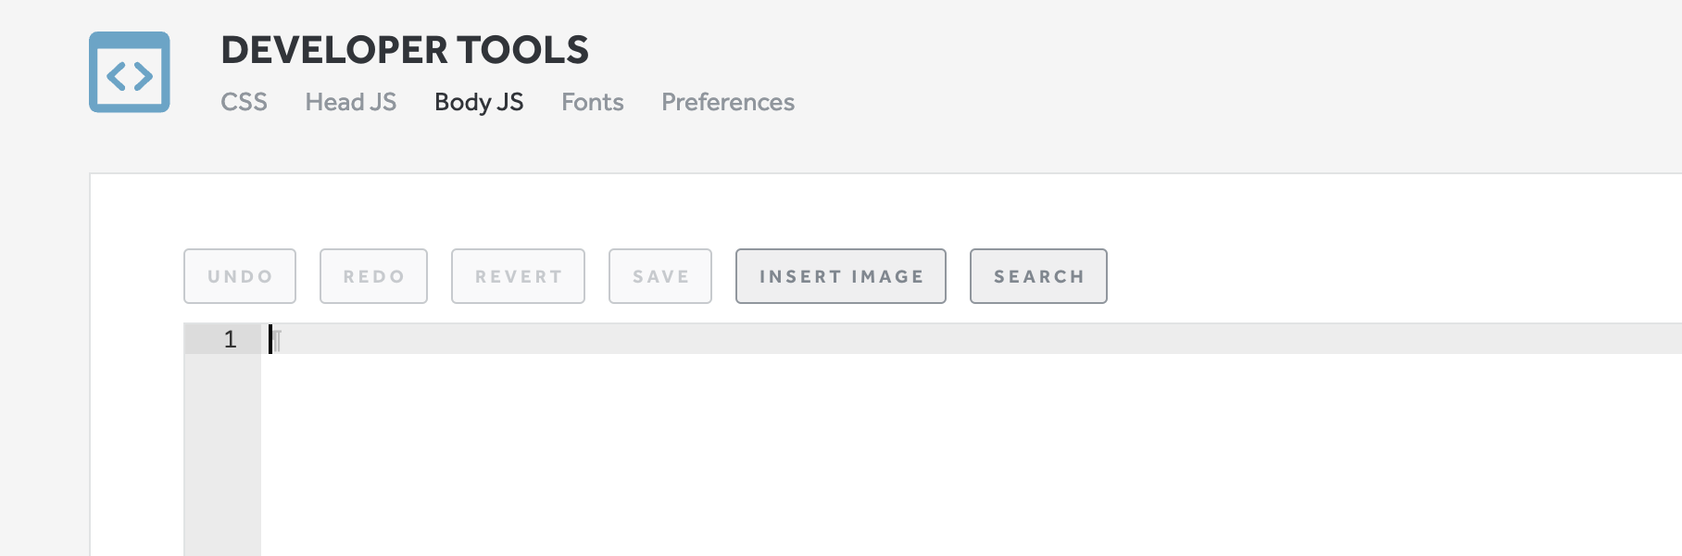Click the SAVE button
The height and width of the screenshot is (556, 1682).
pos(659,275)
